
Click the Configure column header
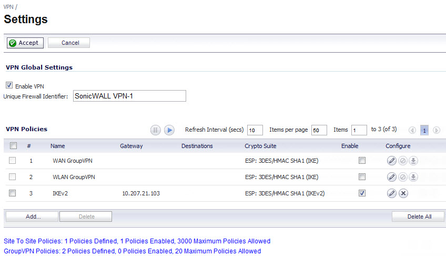click(x=398, y=146)
